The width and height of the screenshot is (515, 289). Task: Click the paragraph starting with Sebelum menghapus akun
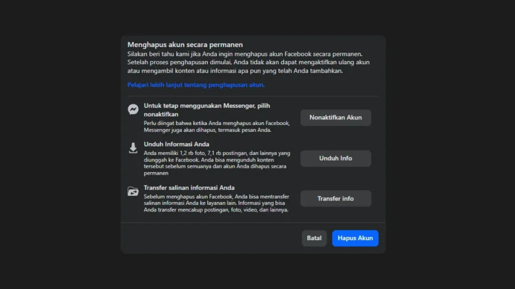coord(216,203)
